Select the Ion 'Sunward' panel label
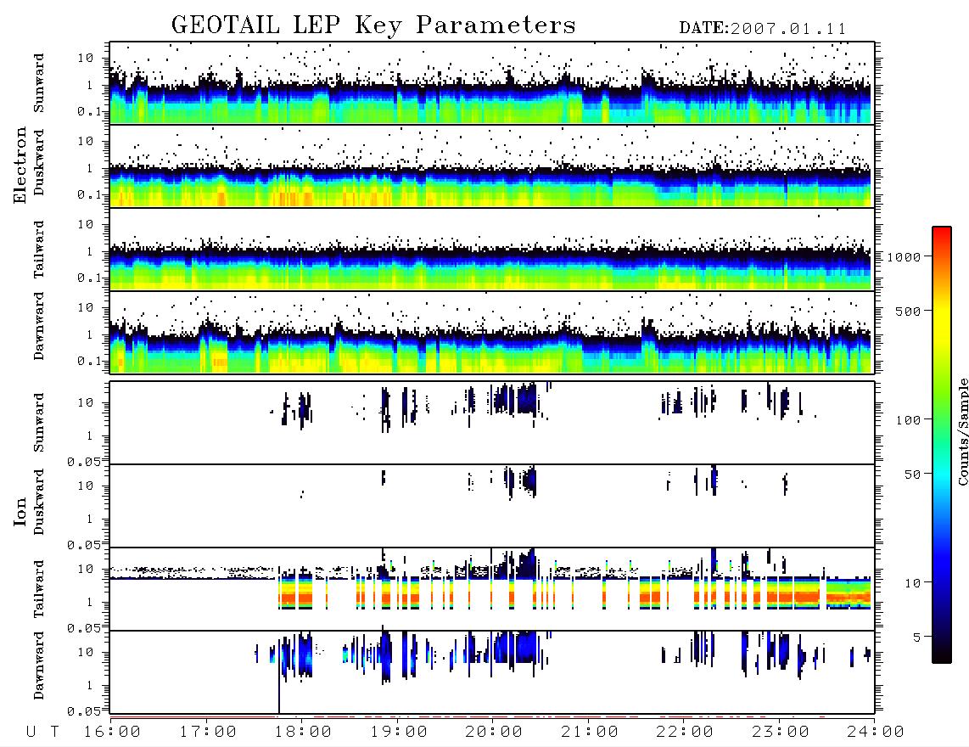This screenshot has height=747, width=969. (x=39, y=423)
